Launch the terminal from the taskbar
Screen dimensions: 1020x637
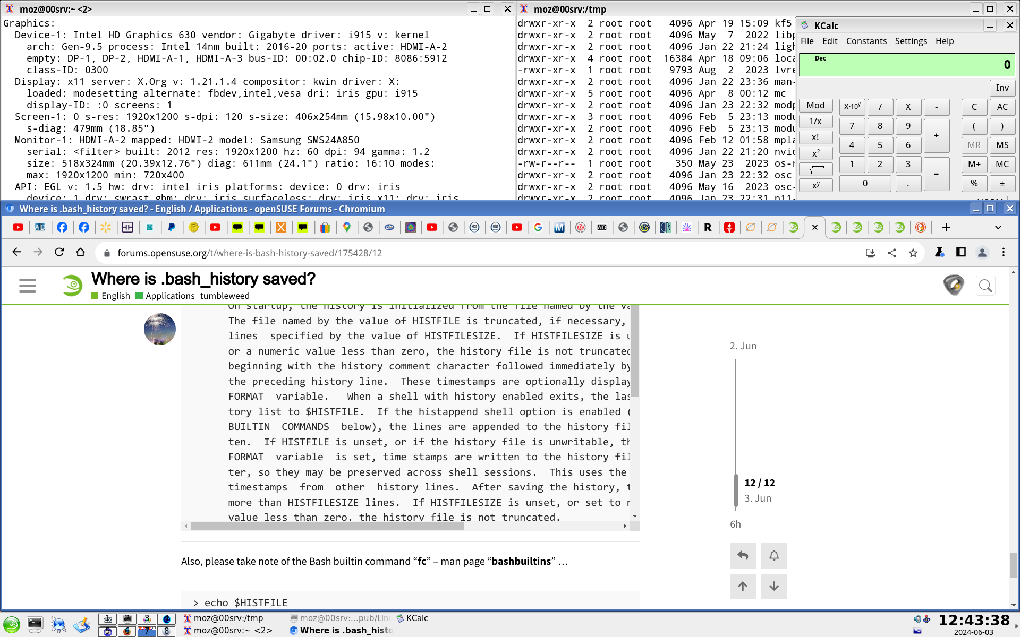35,624
